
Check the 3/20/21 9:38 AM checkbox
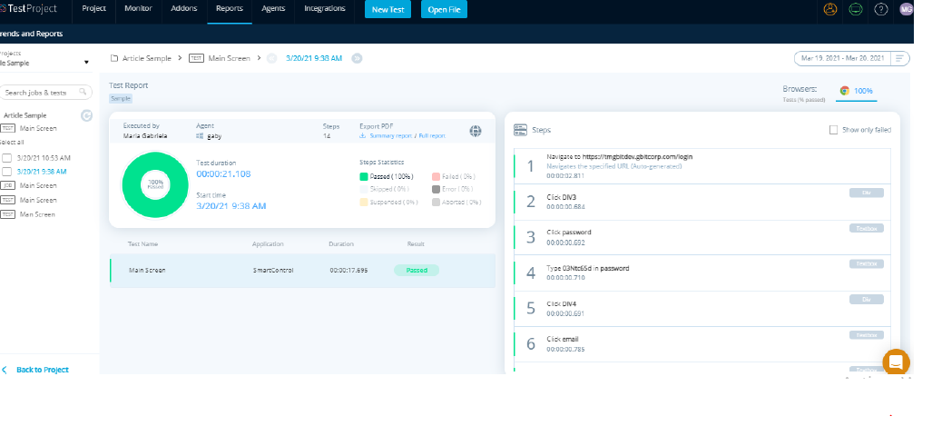click(7, 172)
